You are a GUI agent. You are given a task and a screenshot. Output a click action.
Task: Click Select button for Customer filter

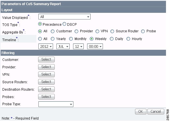click(x=46, y=59)
